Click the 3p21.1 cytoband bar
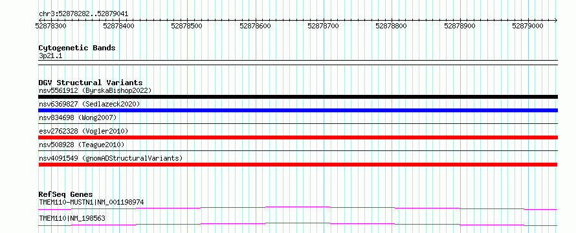 298,63
